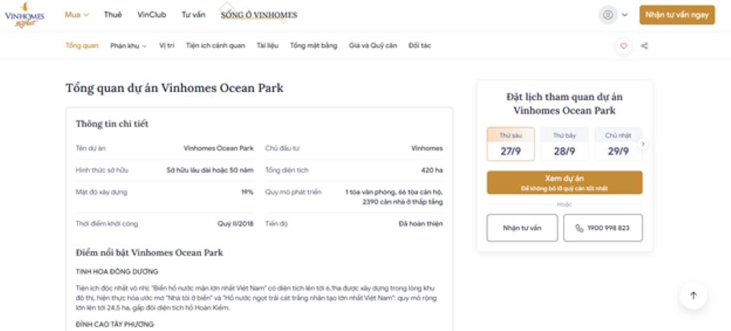731x331 pixels.
Task: Expand the Phân khu dropdown
Action: click(x=128, y=46)
